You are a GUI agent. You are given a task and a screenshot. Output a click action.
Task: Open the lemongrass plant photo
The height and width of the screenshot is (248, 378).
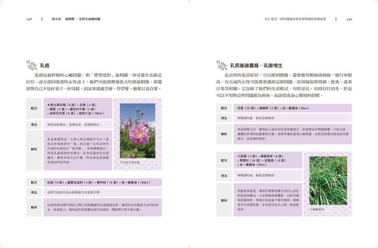(x=328, y=180)
